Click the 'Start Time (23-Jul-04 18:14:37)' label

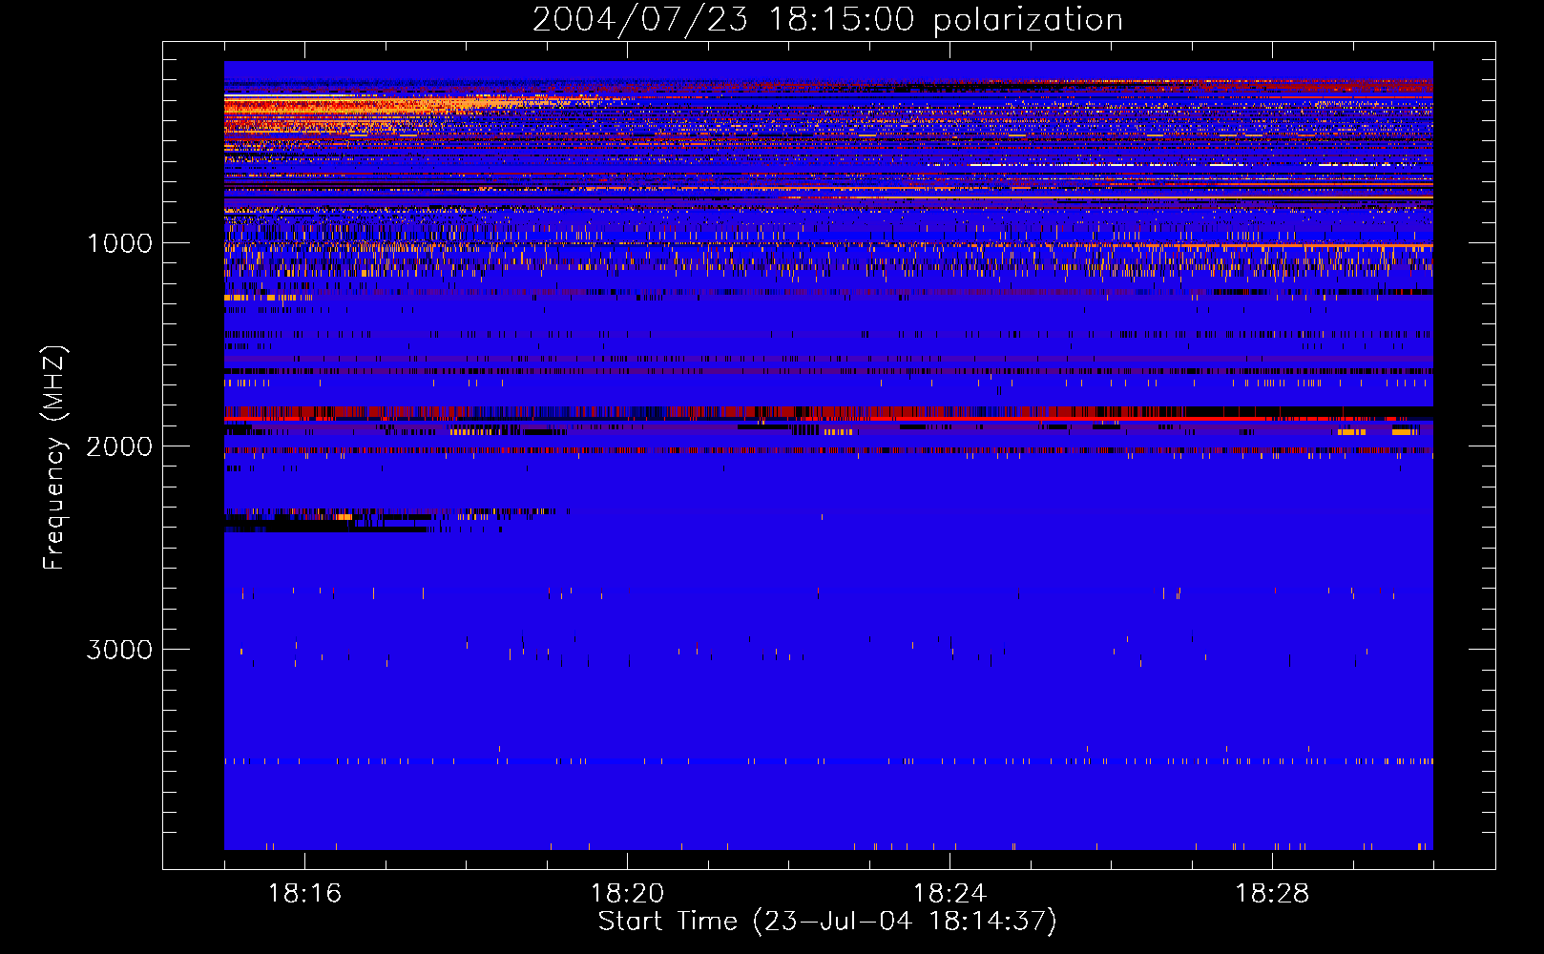tap(827, 922)
